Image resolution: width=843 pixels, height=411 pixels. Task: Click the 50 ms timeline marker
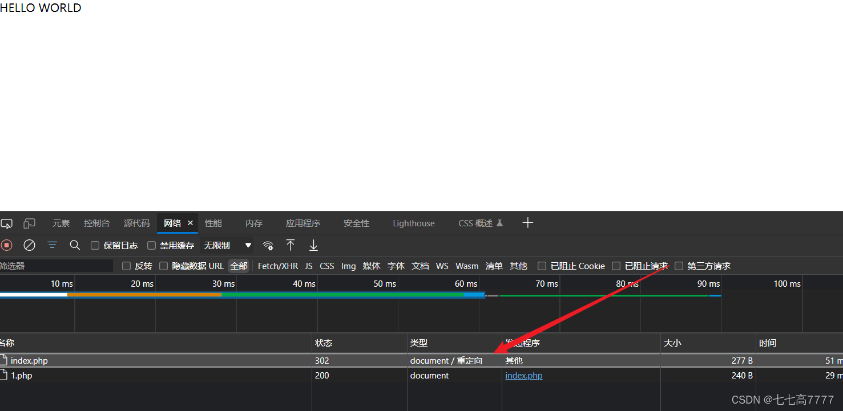[x=385, y=283]
